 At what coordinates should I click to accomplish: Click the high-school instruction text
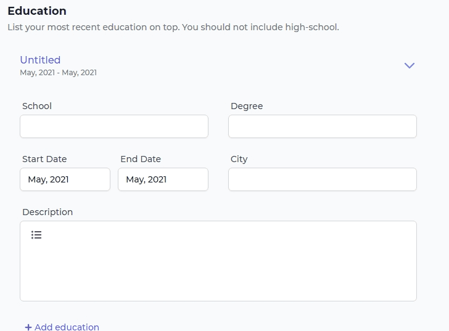173,27
